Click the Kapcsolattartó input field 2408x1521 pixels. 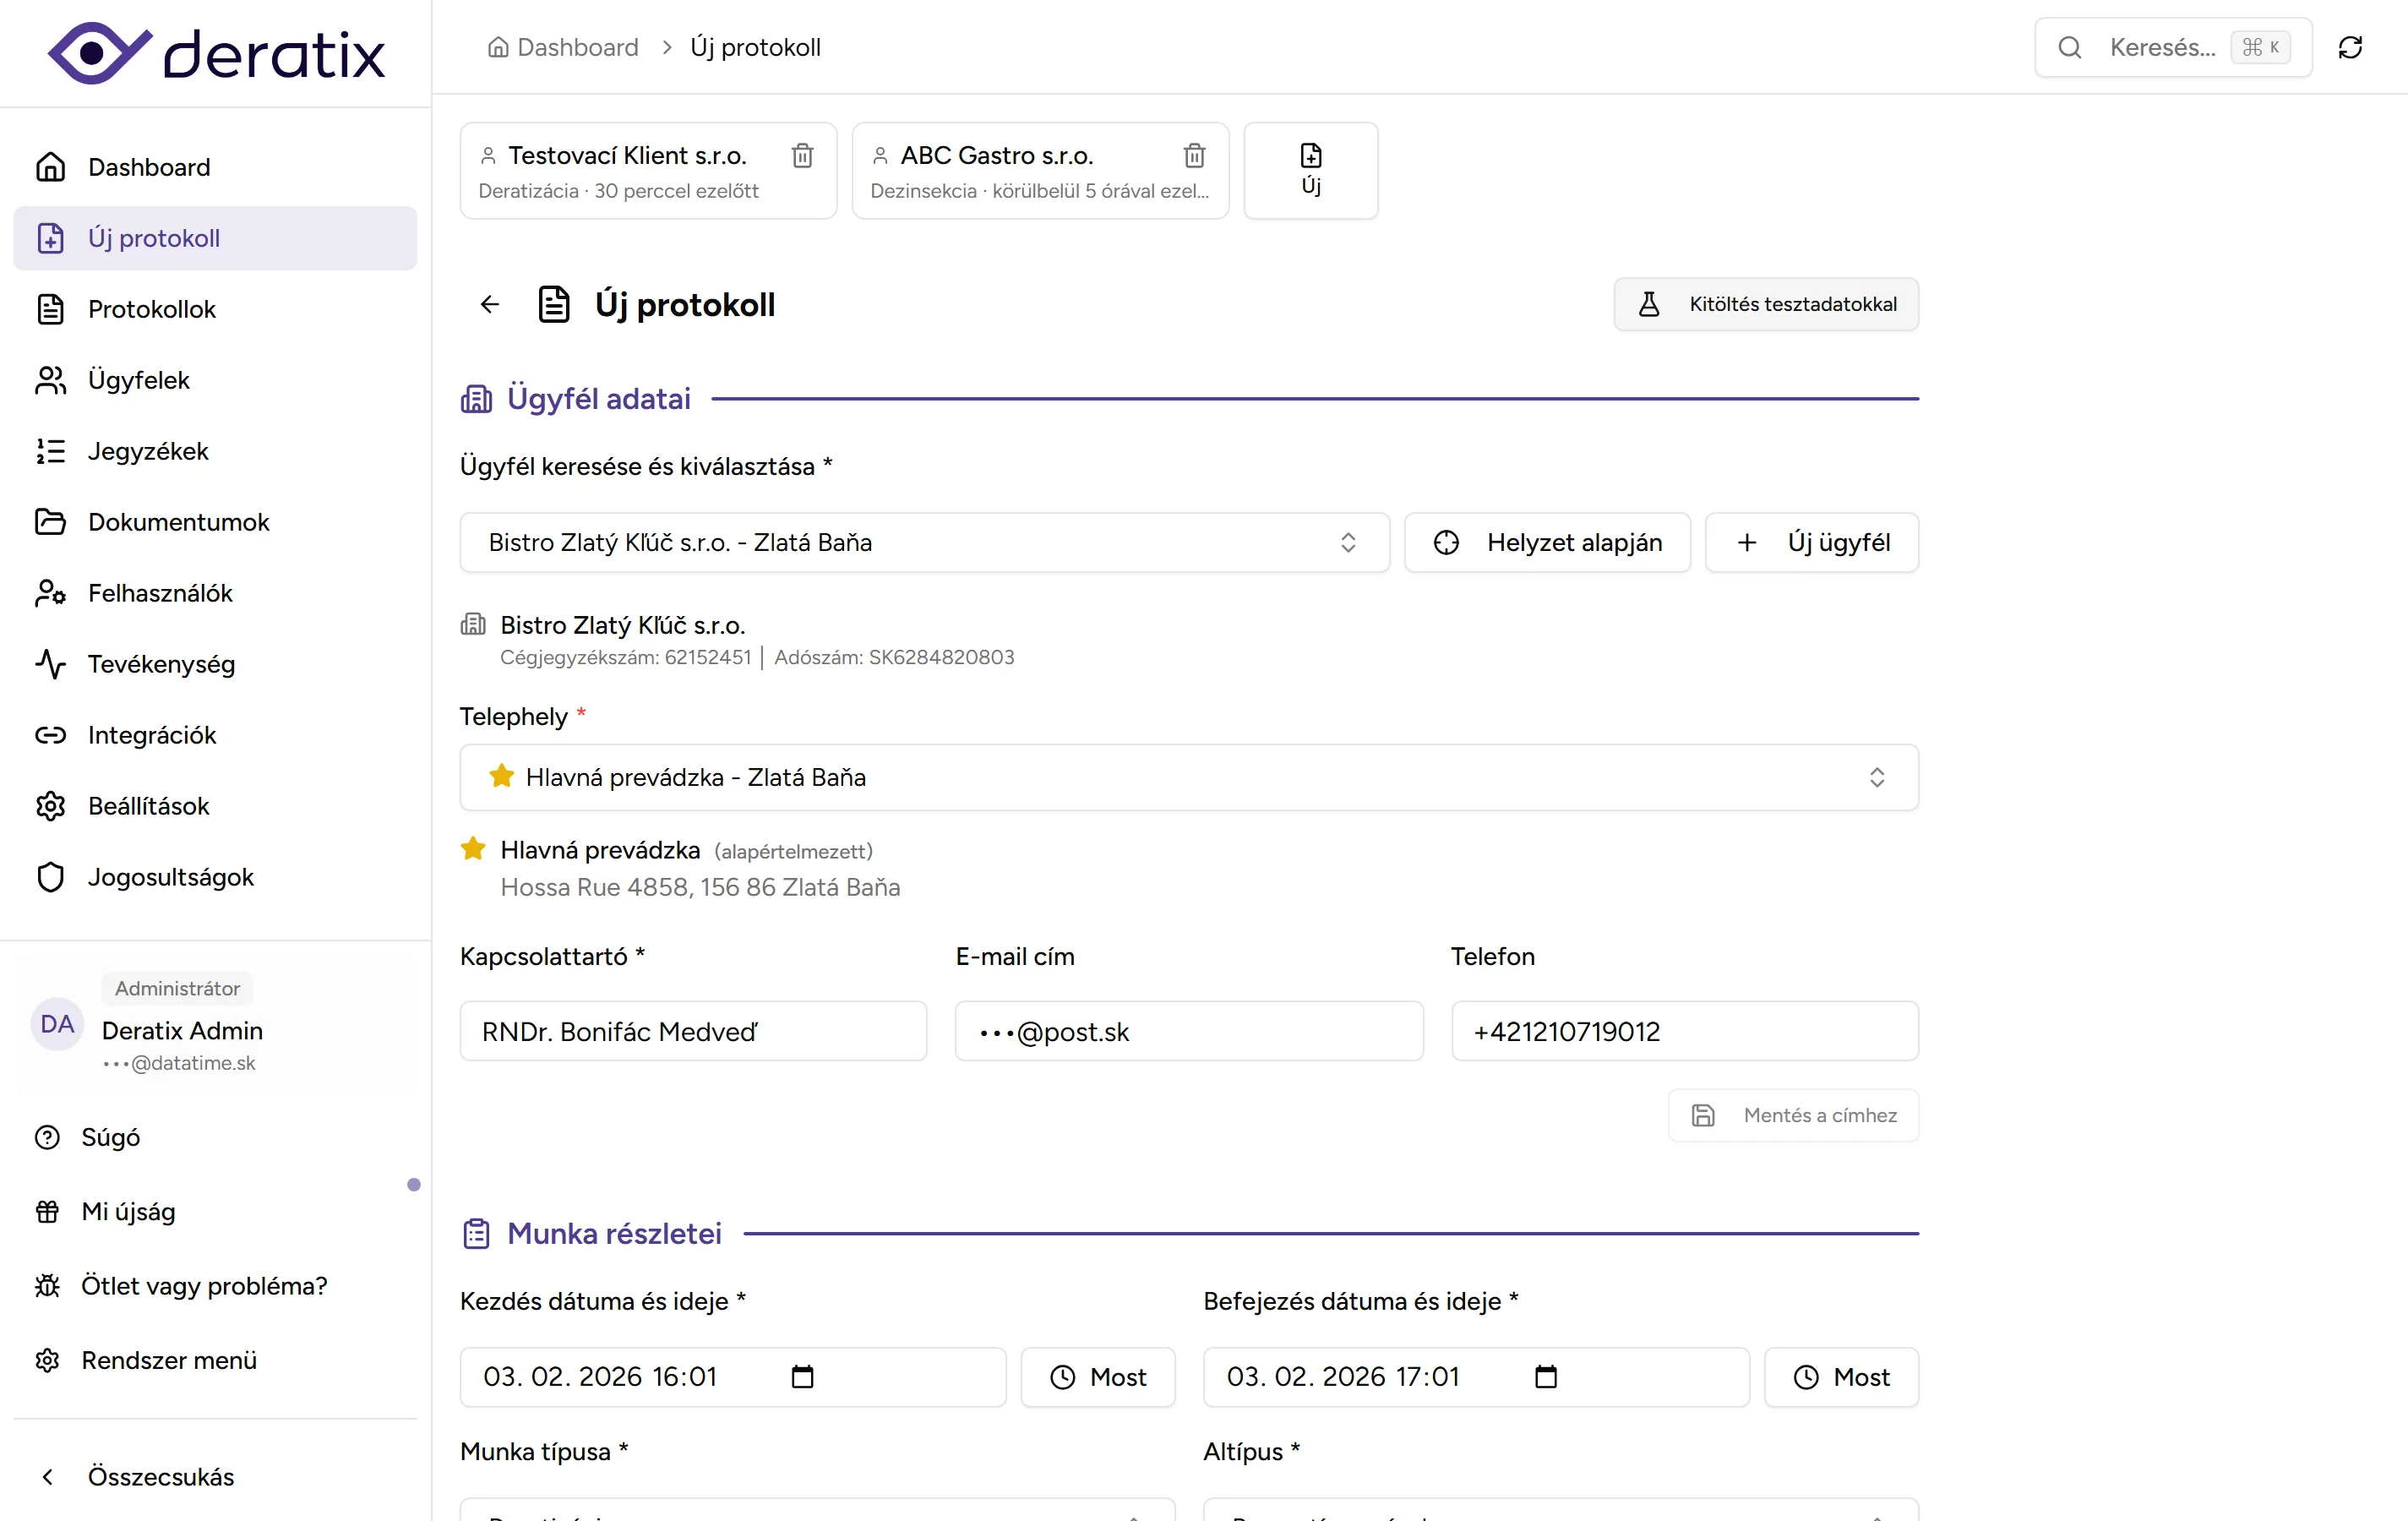coord(693,1031)
